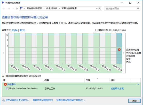Click the red 关键事件 error icon

(x=5, y=84)
